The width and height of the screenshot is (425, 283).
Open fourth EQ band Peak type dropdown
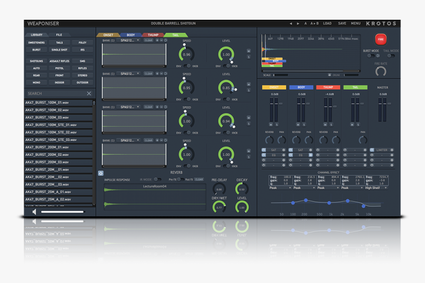[352, 188]
